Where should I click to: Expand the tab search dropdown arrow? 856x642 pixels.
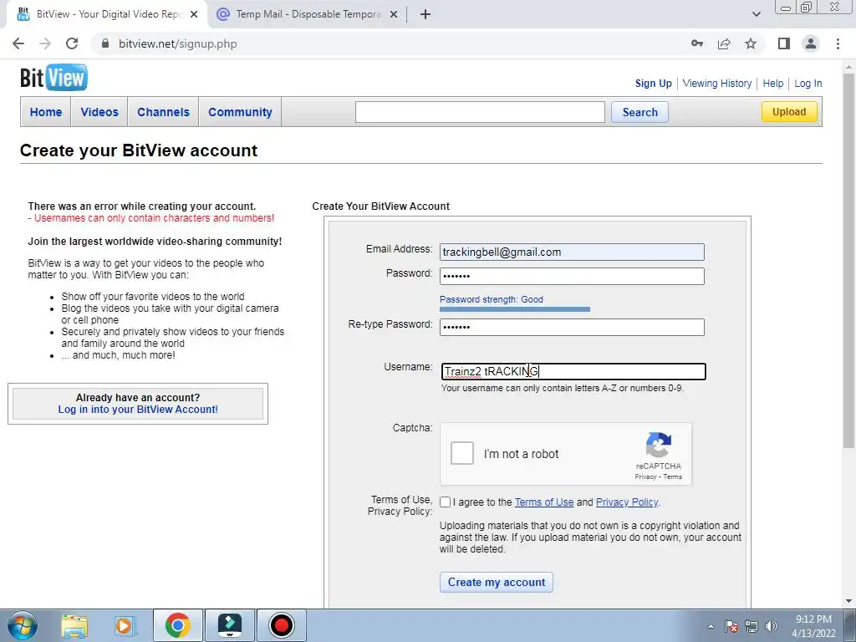pyautogui.click(x=756, y=14)
